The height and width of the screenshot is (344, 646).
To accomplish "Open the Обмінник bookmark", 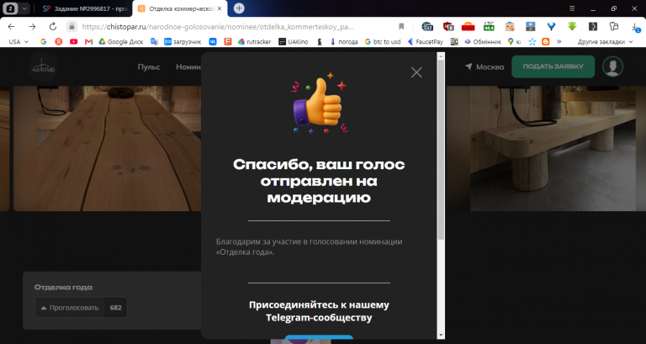I will [483, 41].
